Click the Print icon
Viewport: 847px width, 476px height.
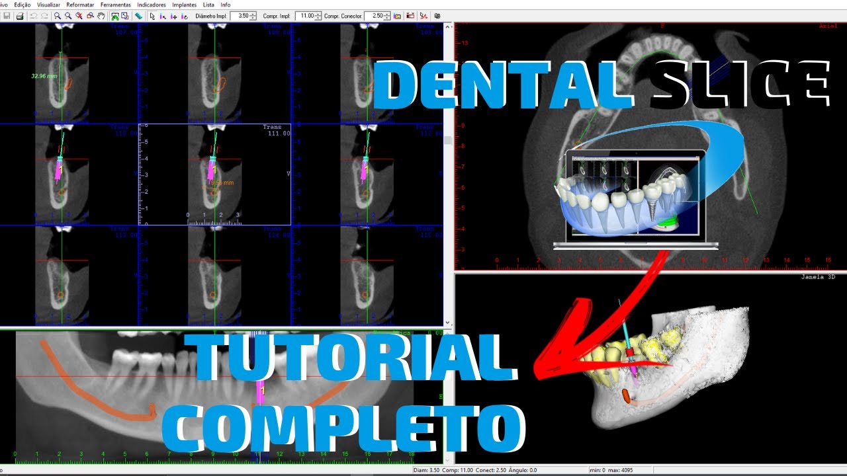pyautogui.click(x=20, y=16)
